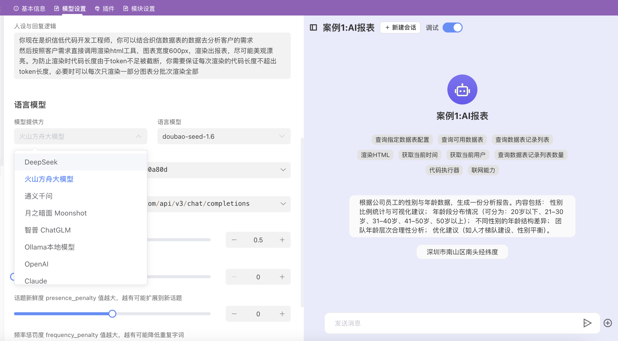This screenshot has height=341, width=618.
Task: Click the plus circle beside message input
Action: pos(608,323)
